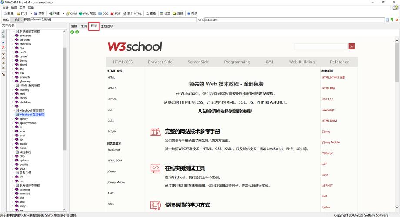Open the dropdown arrow next to 打开

[x=31, y=13]
